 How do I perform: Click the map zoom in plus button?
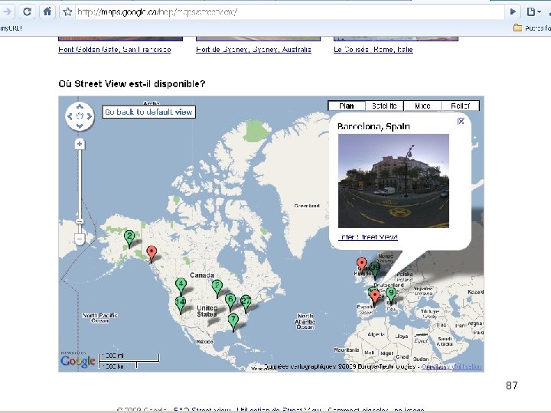80,144
